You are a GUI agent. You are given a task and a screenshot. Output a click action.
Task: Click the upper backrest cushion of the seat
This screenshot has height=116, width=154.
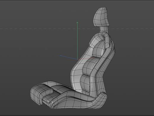tap(99, 49)
